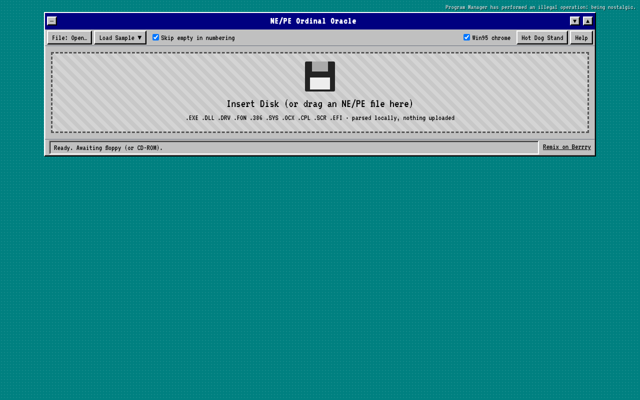
Task: Click the status bar 'Ready. Awaiting floppy' text
Action: (x=108, y=148)
